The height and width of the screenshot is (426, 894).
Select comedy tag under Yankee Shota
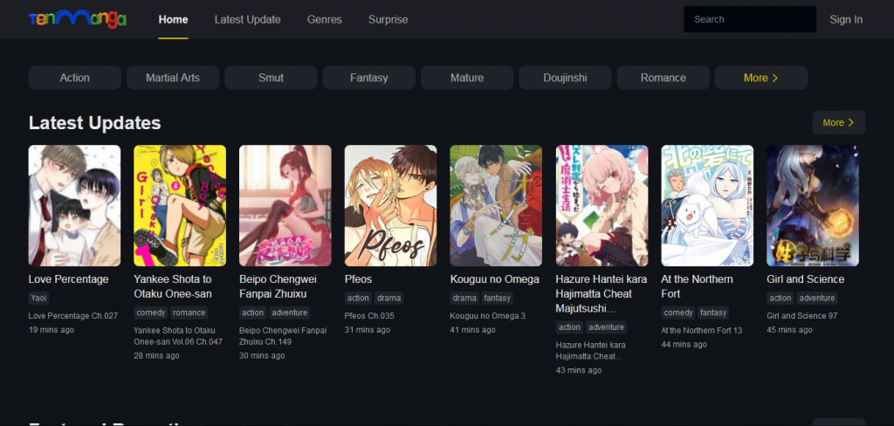(151, 313)
